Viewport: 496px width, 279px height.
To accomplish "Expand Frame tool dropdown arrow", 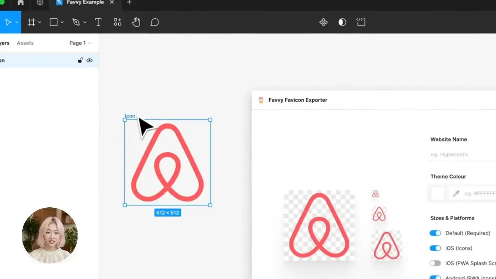I will pyautogui.click(x=40, y=22).
